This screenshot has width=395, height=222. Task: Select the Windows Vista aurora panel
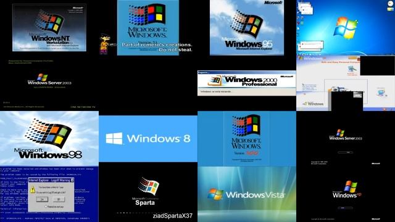247,194
